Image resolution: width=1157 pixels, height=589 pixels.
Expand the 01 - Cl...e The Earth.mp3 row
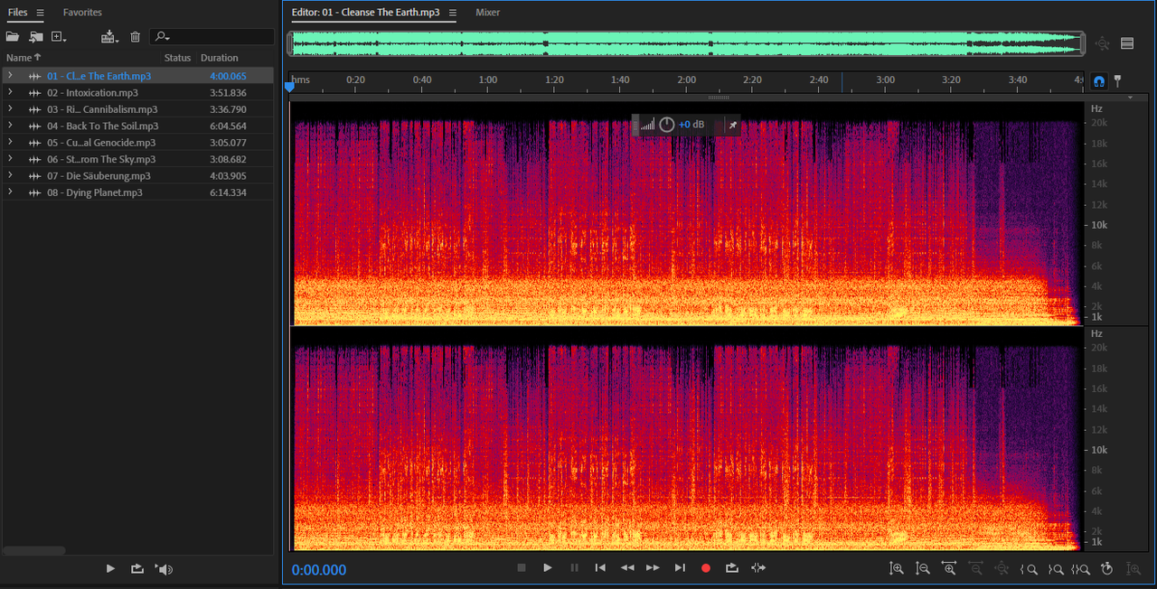click(x=10, y=76)
